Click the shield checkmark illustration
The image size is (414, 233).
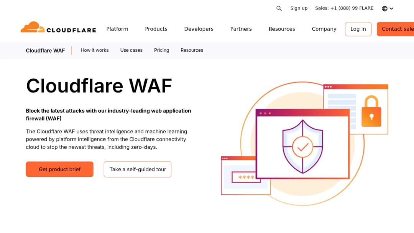pyautogui.click(x=302, y=147)
